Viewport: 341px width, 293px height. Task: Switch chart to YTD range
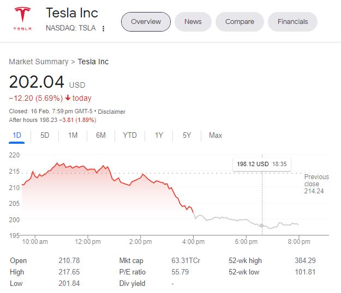(130, 136)
